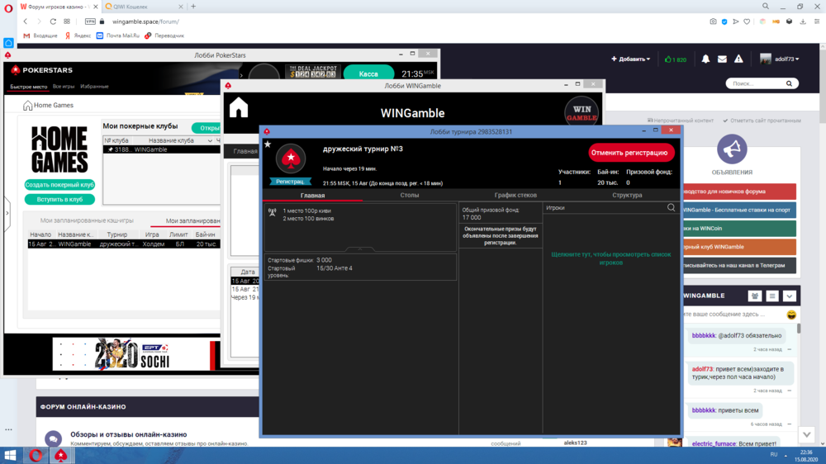Open forum notifications bell
The height and width of the screenshot is (464, 826).
tap(705, 59)
